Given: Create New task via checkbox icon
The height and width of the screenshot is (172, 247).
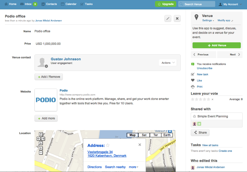Looking at the screenshot, I should click(193, 74).
